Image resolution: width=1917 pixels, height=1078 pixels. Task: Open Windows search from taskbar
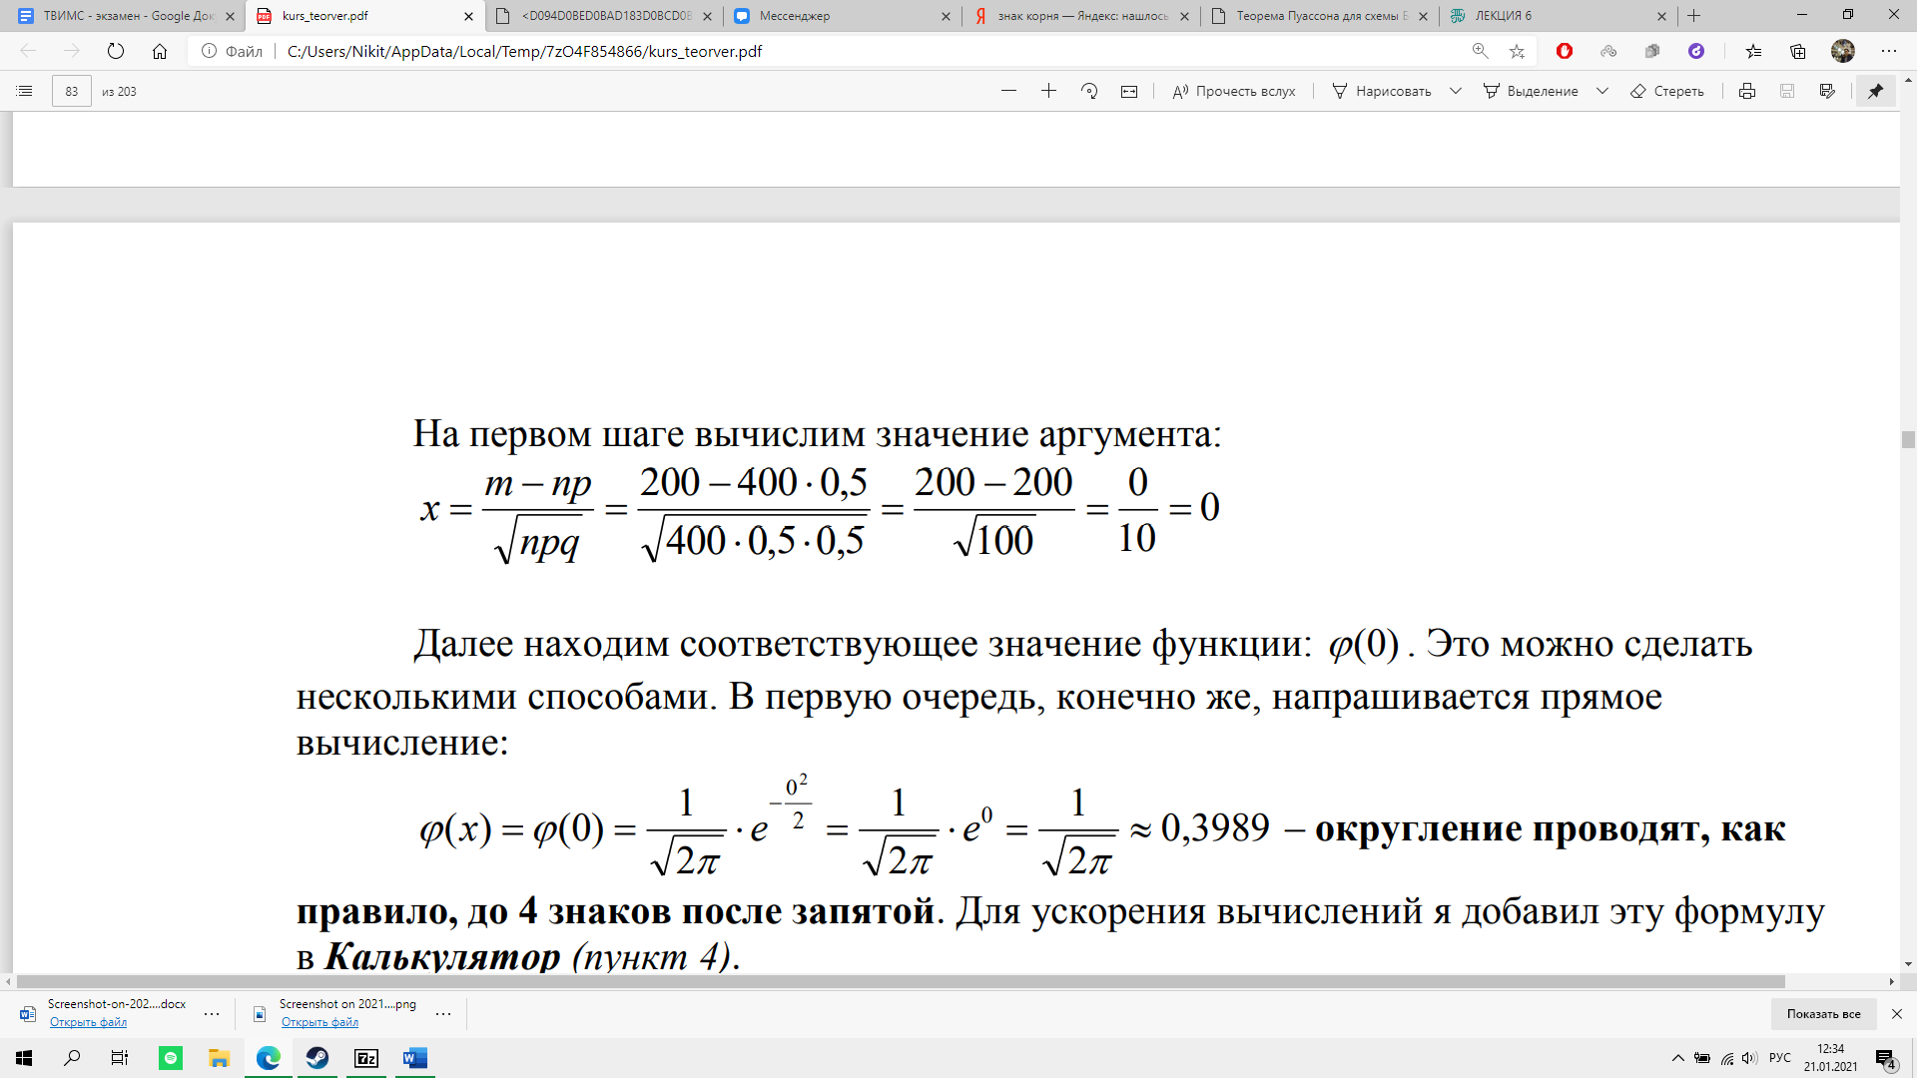click(72, 1058)
